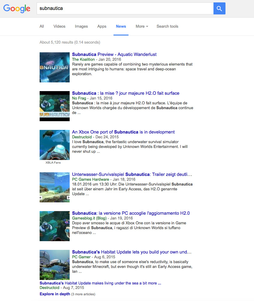The width and height of the screenshot is (254, 301).
Task: Click the '(3 more articles)' text
Action: coord(83,294)
